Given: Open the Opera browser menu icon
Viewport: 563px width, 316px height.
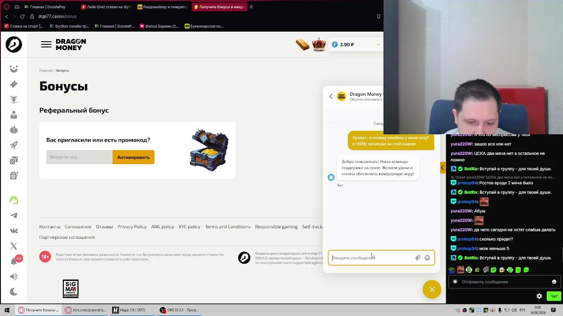Looking at the screenshot, I should tap(7, 7).
